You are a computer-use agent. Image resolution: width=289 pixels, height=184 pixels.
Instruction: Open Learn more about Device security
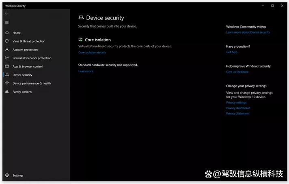tap(248, 32)
